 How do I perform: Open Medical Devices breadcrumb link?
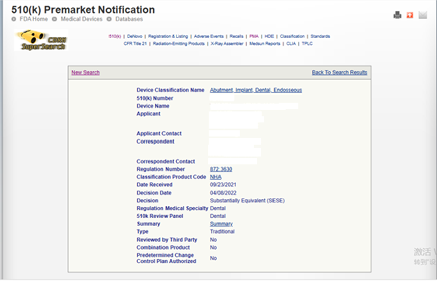(81, 19)
